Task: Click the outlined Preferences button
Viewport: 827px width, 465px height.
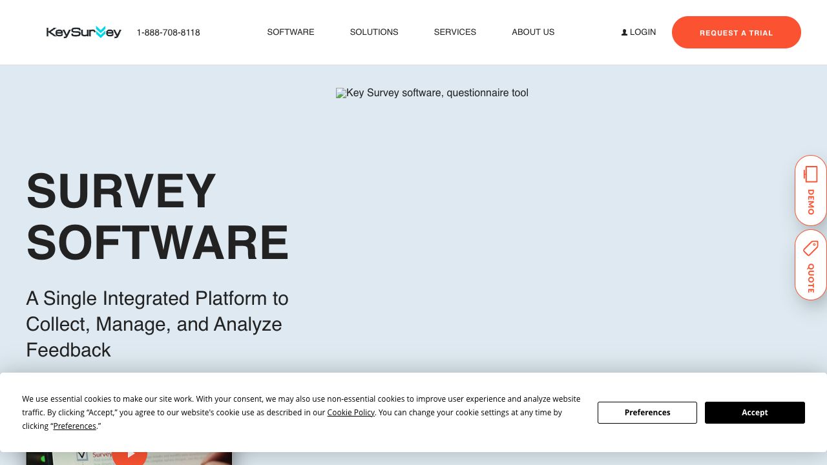Action: click(x=647, y=413)
